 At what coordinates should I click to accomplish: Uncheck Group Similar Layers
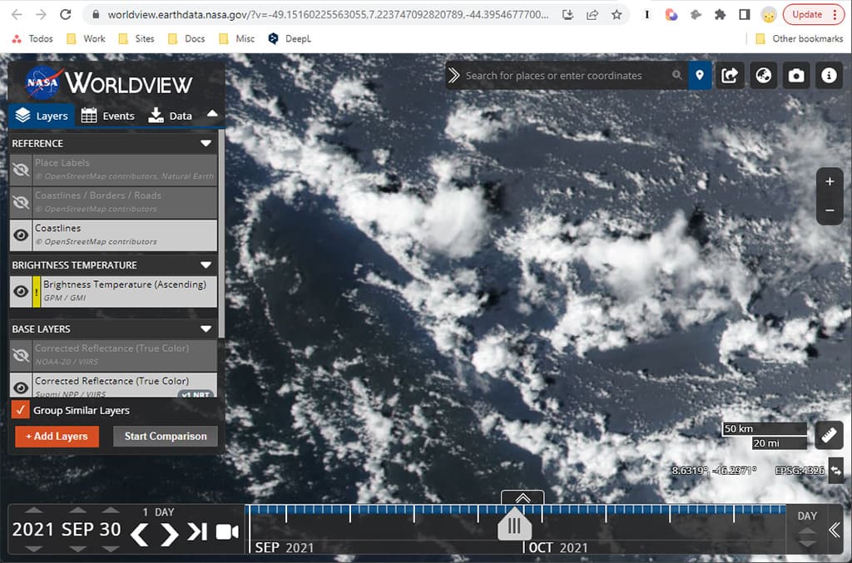pyautogui.click(x=21, y=409)
